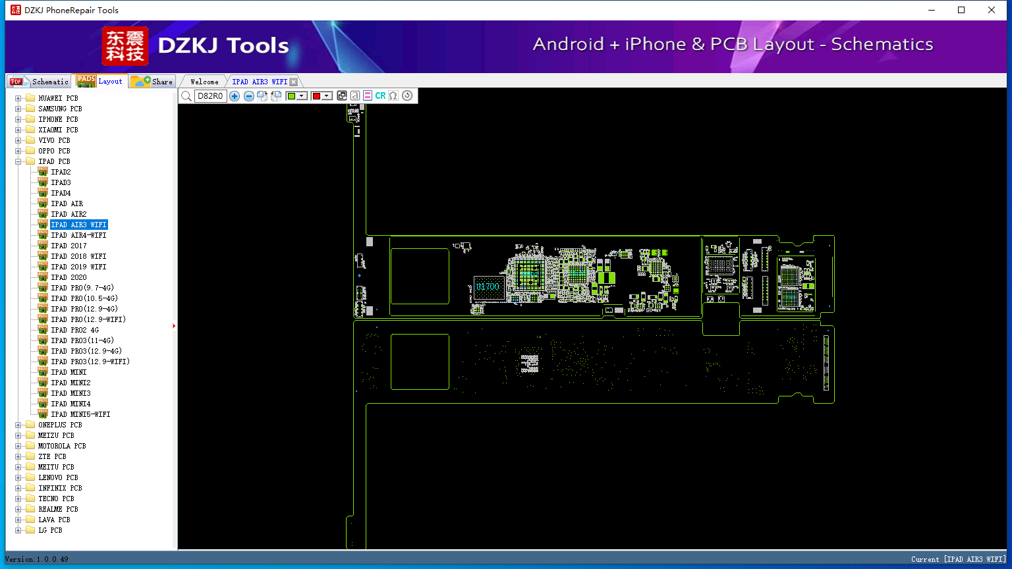Select IPAD AIR4-WIFI in the tree
Screen dimensions: 1012x569
78,235
